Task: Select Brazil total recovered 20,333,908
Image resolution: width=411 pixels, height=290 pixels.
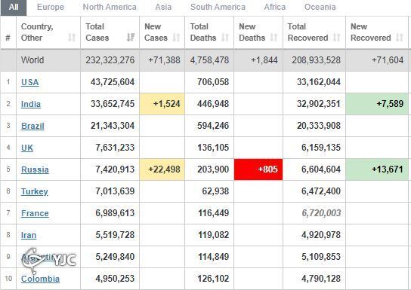Action: coord(319,126)
